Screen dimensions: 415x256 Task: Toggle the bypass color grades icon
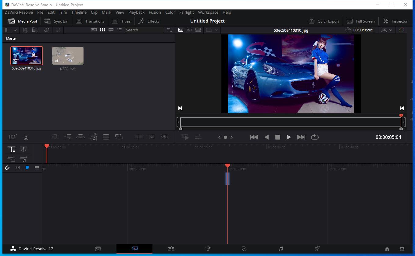402,30
